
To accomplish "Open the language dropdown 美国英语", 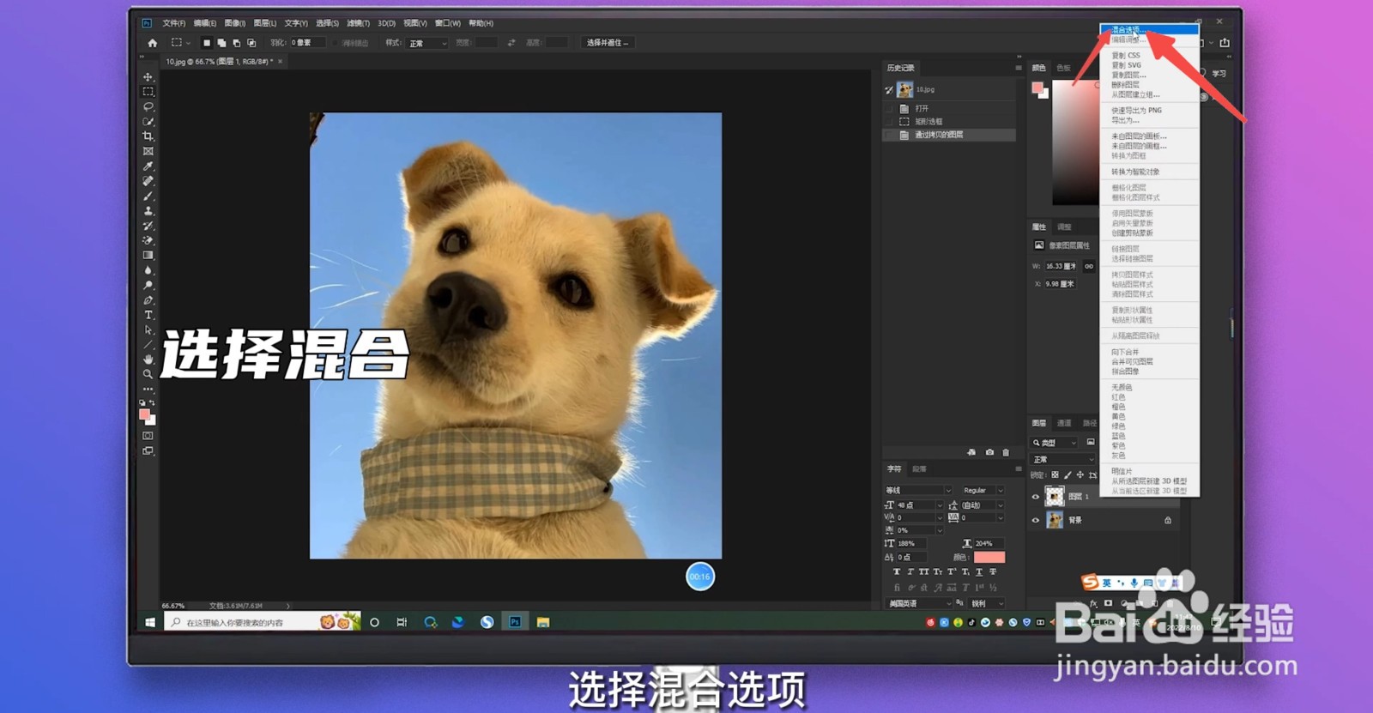I will coord(919,604).
